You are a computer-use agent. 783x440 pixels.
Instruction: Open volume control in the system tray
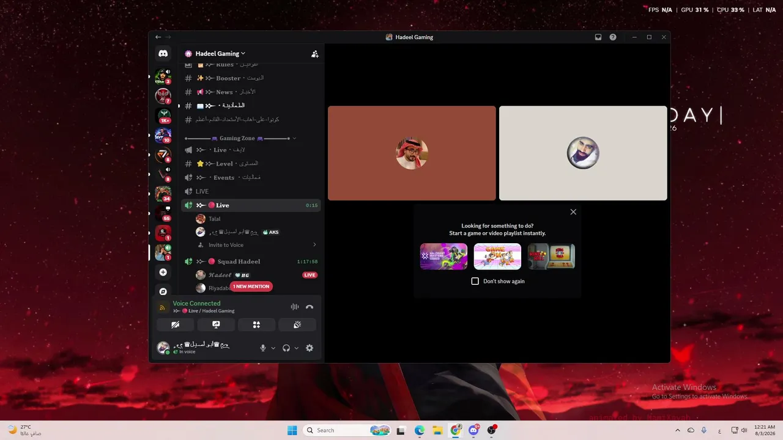[744, 430]
